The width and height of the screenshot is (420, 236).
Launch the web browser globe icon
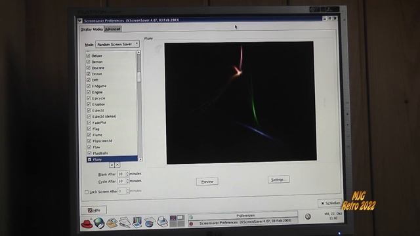(x=99, y=223)
